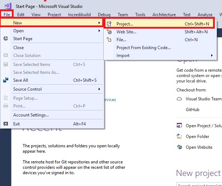Click the New File icon in submenu

(109, 39)
